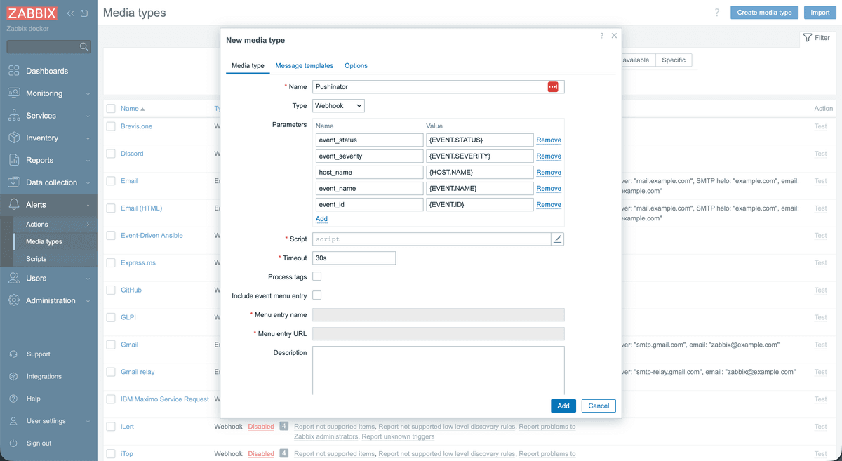This screenshot has height=461, width=842.
Task: Tick the Gmail relay row checkbox
Action: (111, 372)
